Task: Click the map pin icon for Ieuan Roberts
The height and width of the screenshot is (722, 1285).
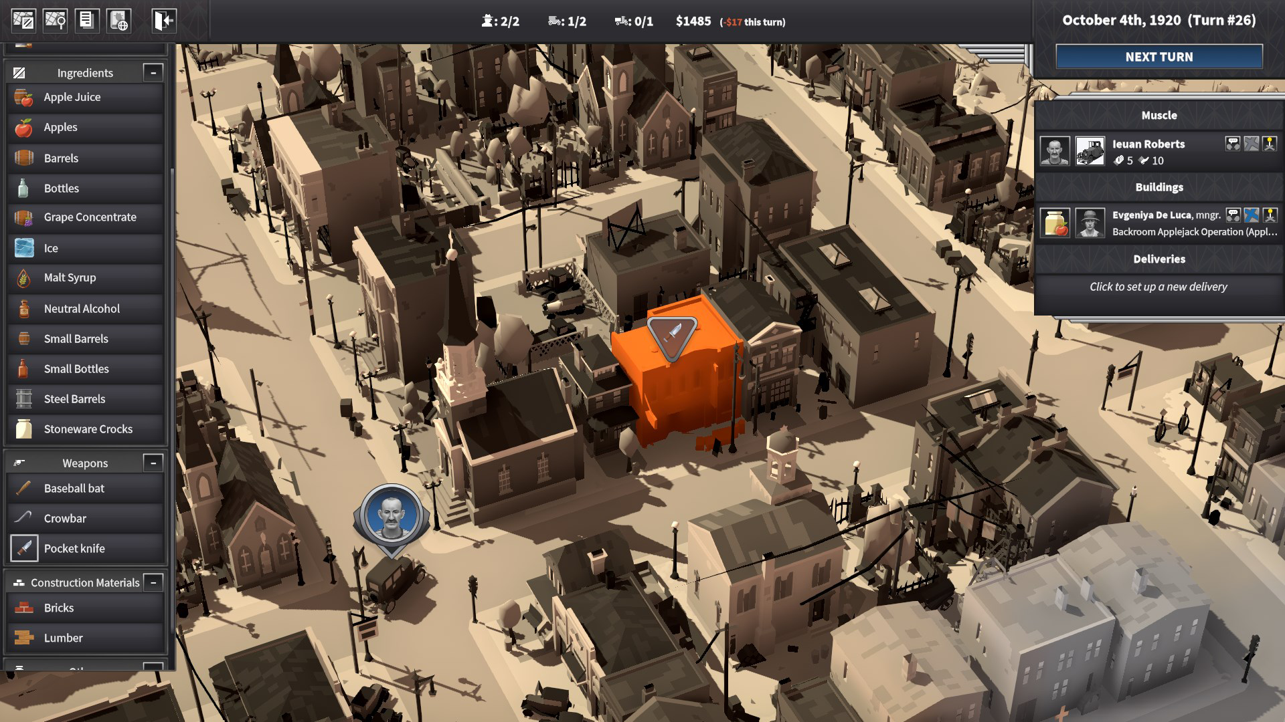Action: click(1270, 143)
